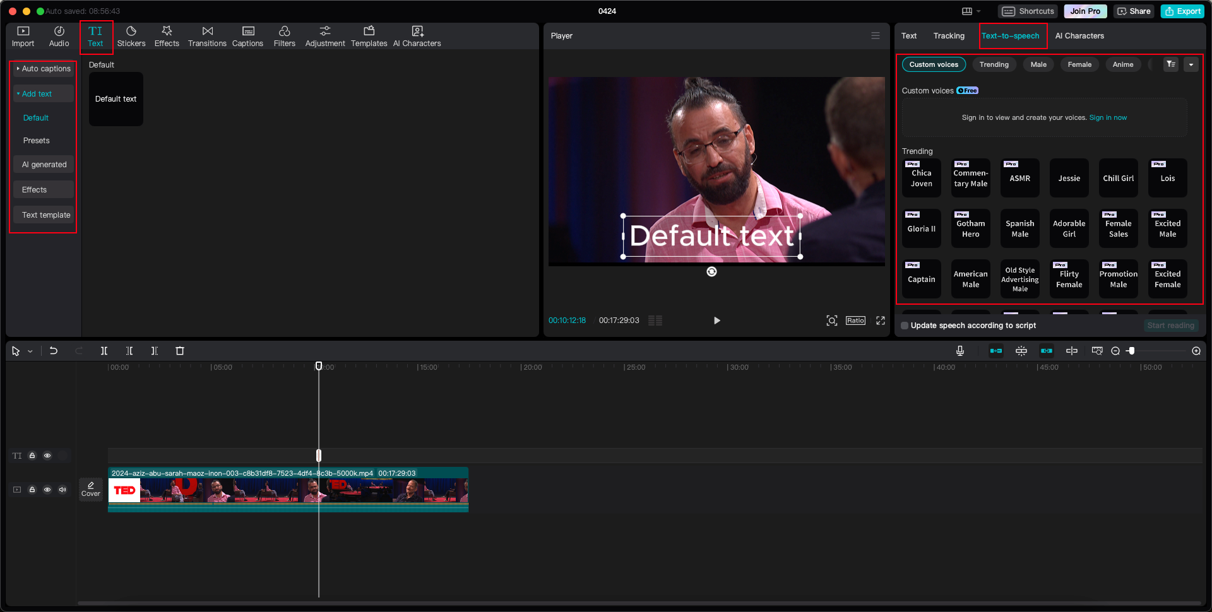Toggle the preview axis
1212x612 pixels.
[x=1072, y=351]
